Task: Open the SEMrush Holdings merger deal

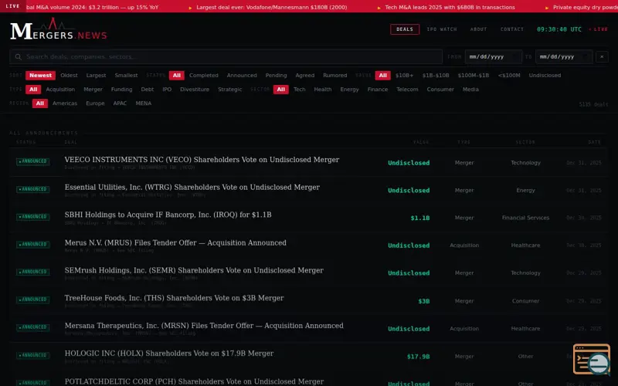Action: (194, 270)
